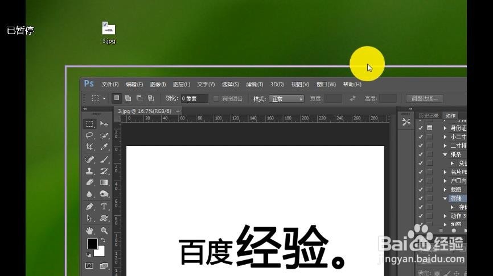The height and width of the screenshot is (276, 493).
Task: Open the 文件(F) menu
Action: [110, 85]
